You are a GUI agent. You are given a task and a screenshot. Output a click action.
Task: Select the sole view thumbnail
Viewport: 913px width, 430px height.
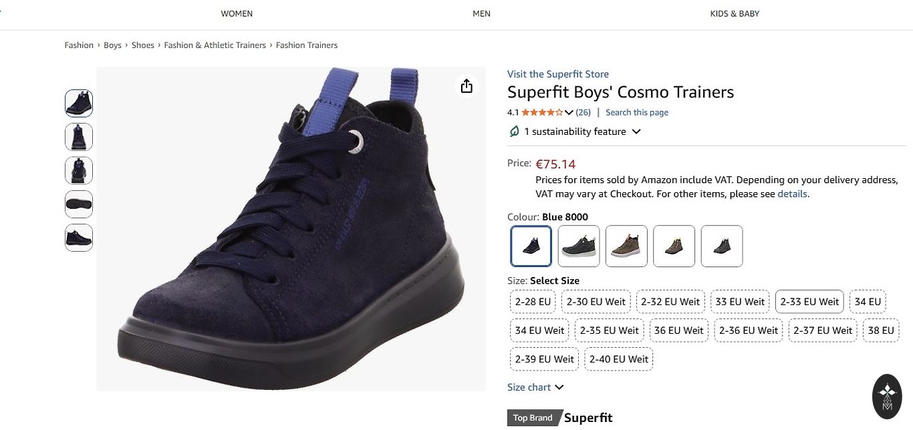(79, 204)
